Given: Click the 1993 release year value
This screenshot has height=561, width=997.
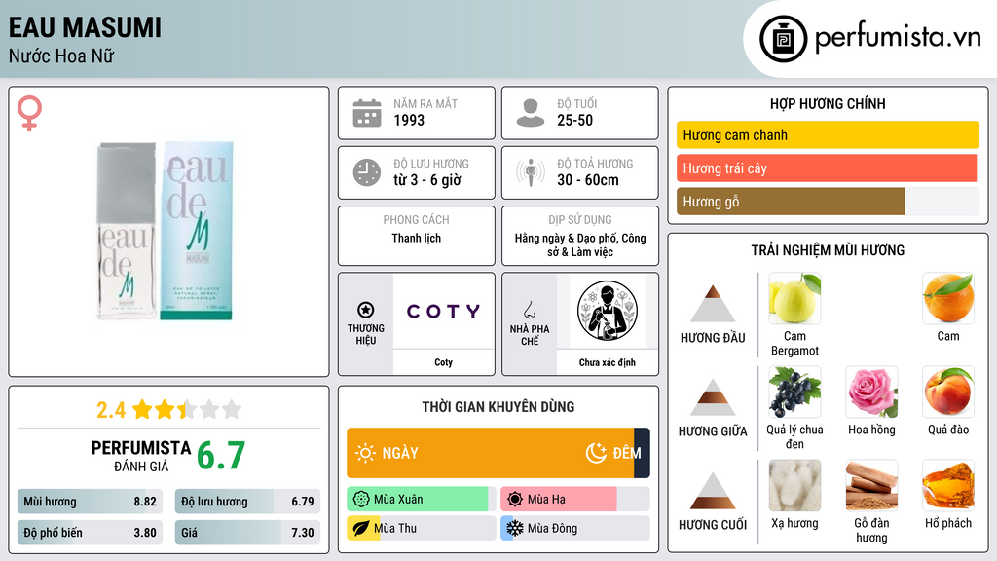Looking at the screenshot, I should coord(409,120).
